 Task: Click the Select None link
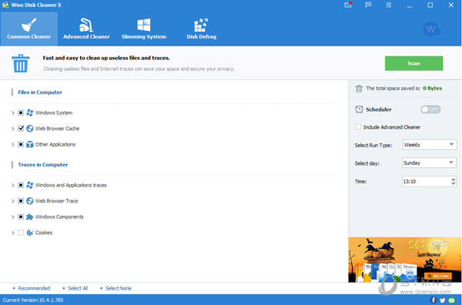pyautogui.click(x=119, y=288)
